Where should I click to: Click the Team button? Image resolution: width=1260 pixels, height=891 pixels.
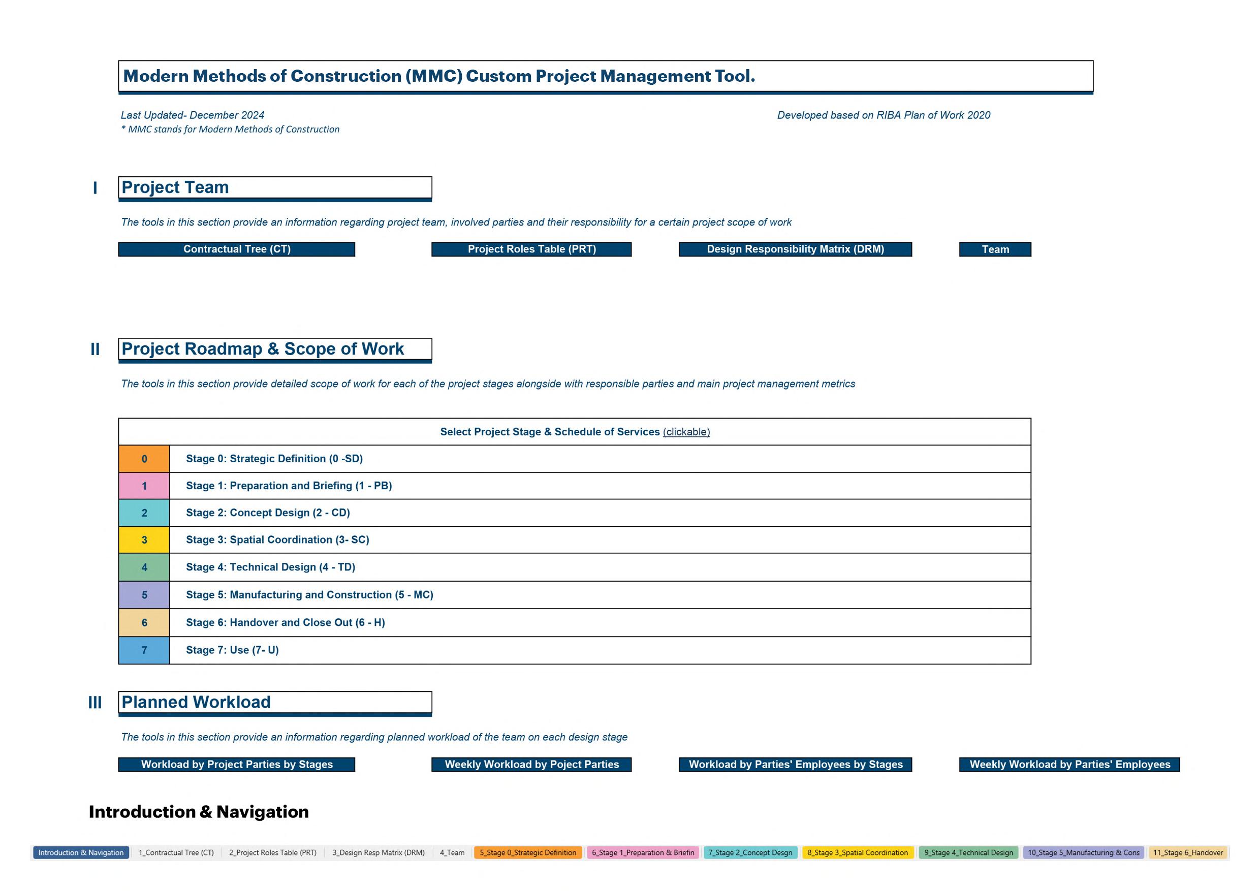tap(994, 249)
